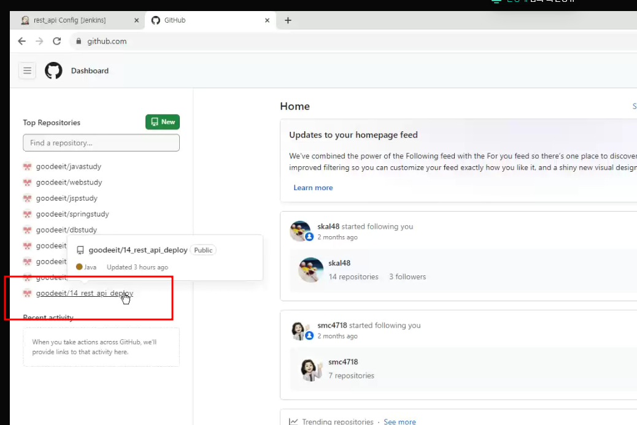Click the avatar icon beside goodeeit/dbstudy
The width and height of the screenshot is (637, 425).
point(27,230)
